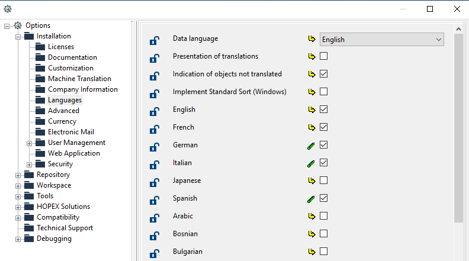This screenshot has height=261, width=469.
Task: Click the lock icon beside English
Action: coord(155,111)
